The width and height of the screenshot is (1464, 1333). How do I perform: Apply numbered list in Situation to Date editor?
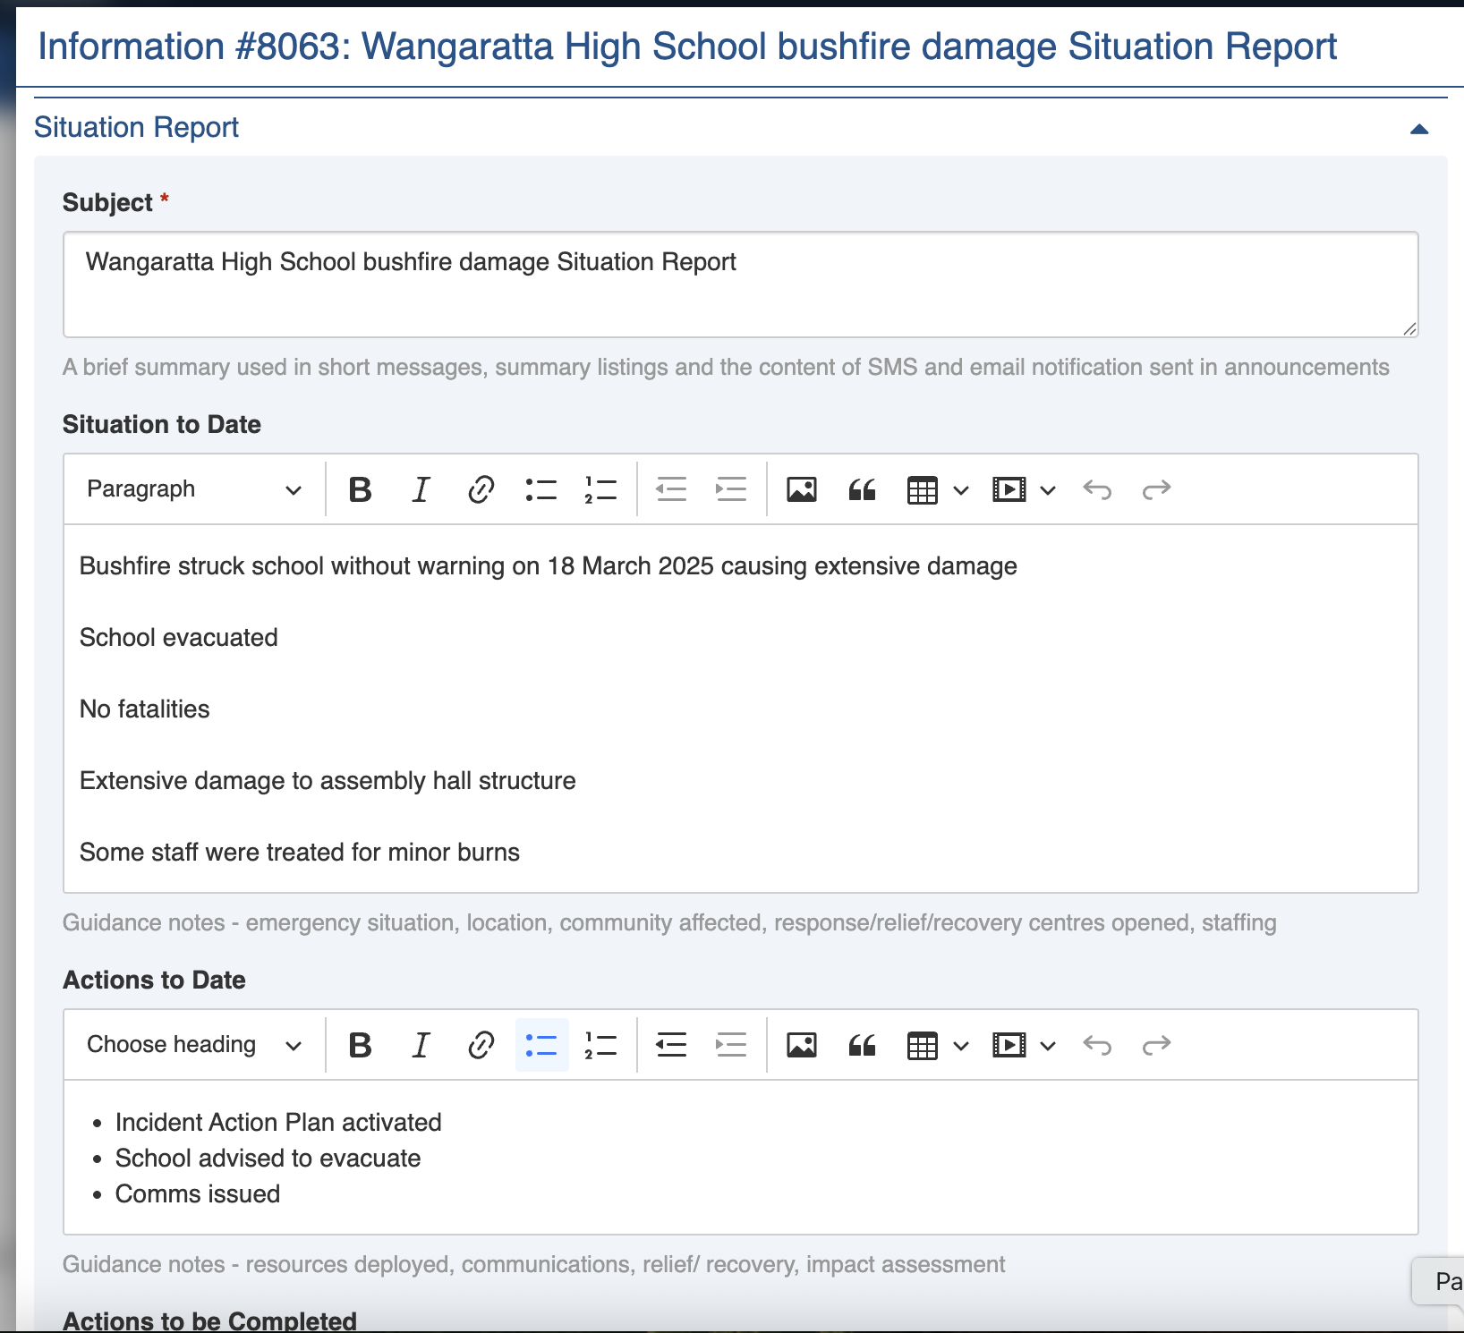coord(600,489)
